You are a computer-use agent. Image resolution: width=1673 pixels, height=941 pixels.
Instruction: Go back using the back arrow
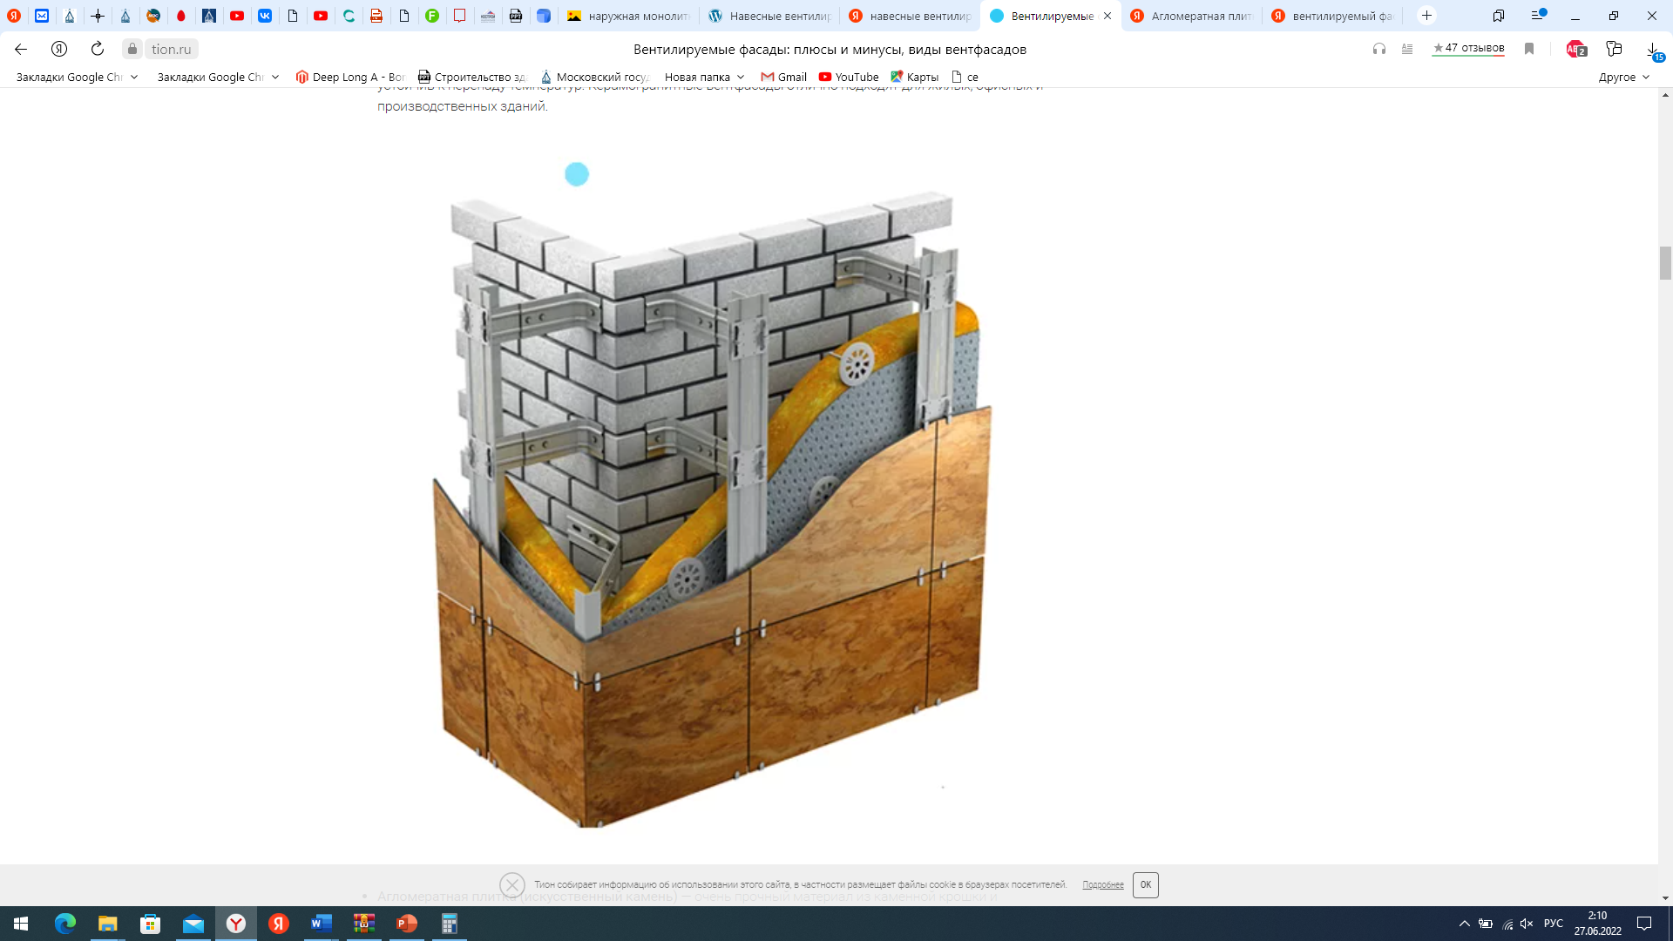(x=21, y=49)
